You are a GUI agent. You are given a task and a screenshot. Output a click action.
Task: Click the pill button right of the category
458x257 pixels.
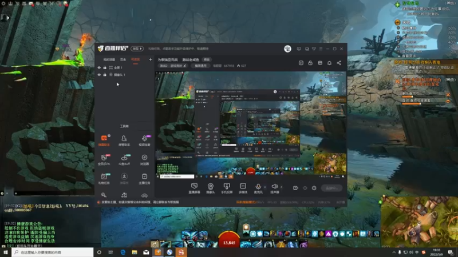pos(200,66)
